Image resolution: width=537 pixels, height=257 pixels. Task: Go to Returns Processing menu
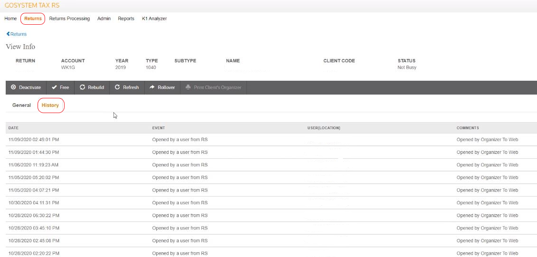[69, 19]
